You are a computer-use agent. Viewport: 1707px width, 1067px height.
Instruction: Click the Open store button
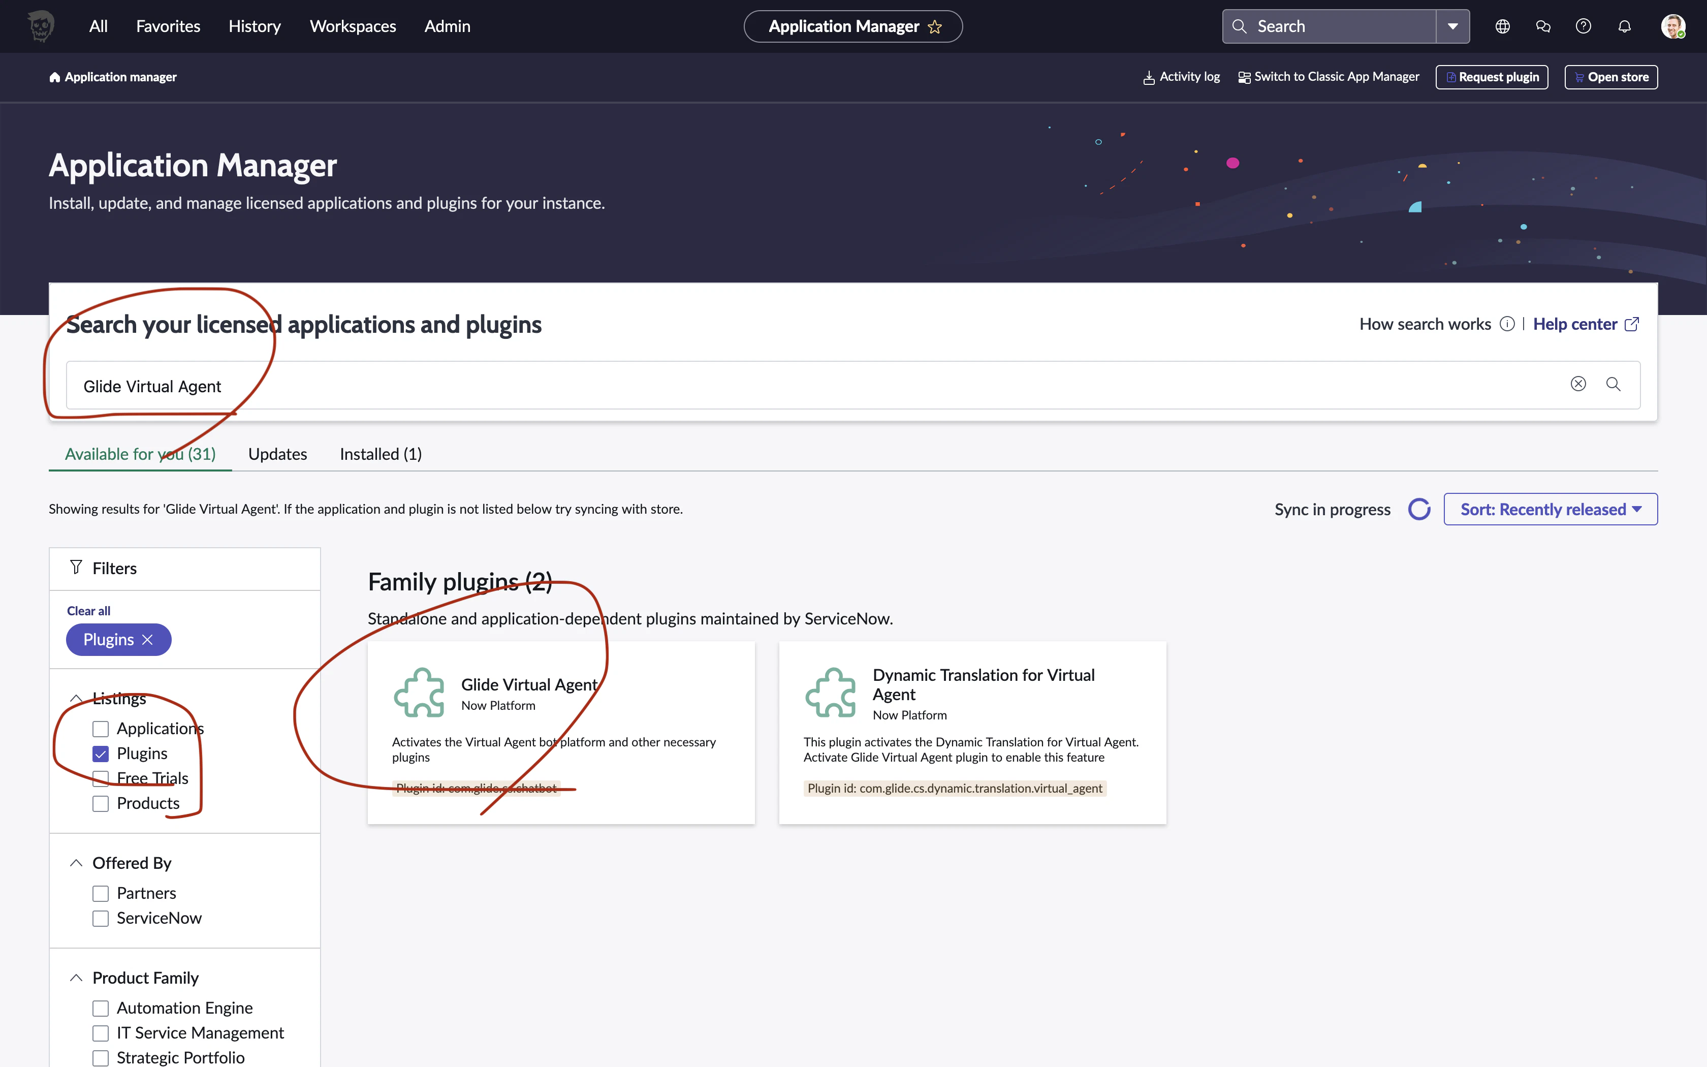point(1611,77)
